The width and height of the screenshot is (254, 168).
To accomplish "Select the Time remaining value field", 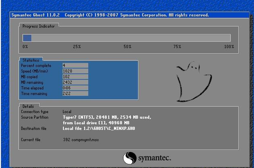I will [x=75, y=93].
